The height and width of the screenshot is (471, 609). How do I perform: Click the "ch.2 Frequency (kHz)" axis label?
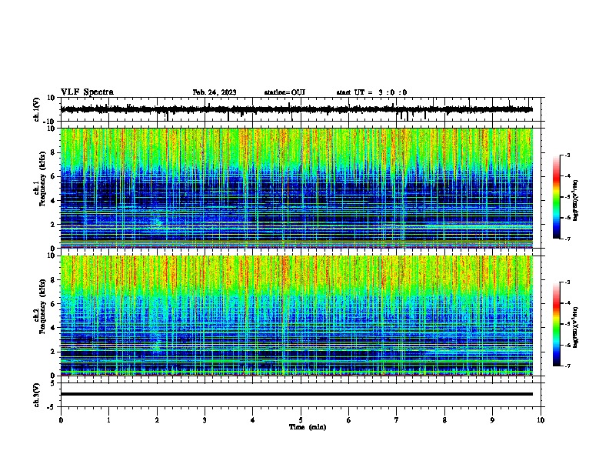click(x=40, y=306)
